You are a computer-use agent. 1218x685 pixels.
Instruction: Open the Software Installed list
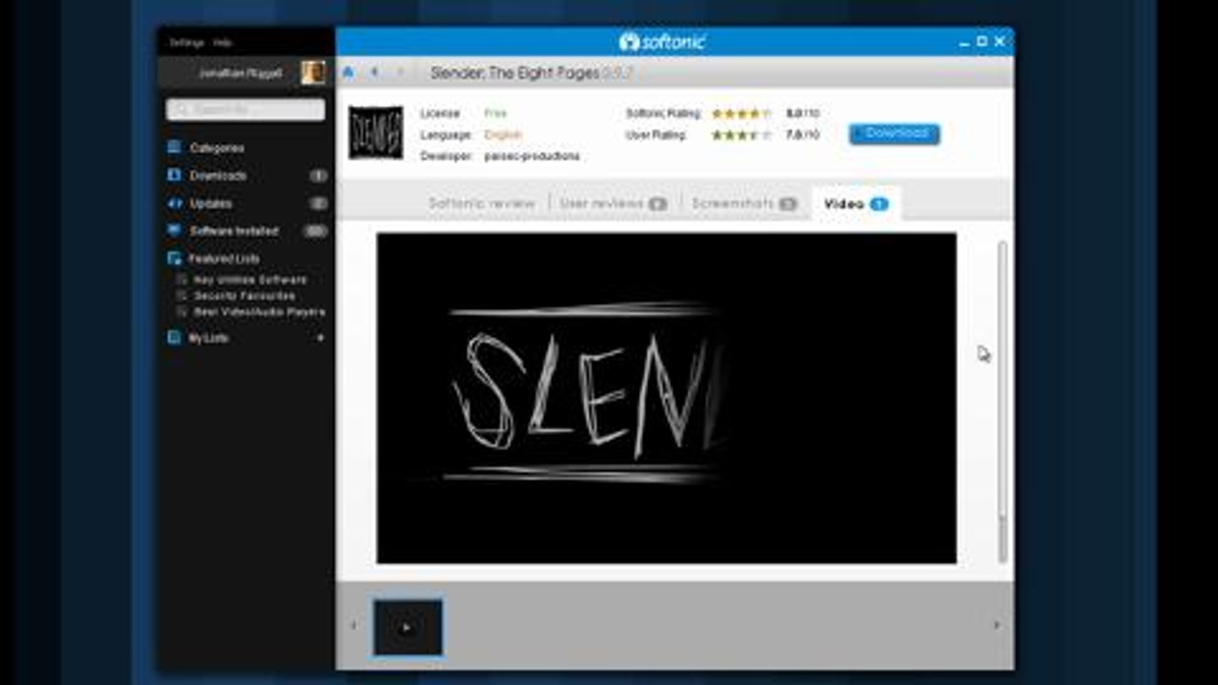tap(233, 232)
